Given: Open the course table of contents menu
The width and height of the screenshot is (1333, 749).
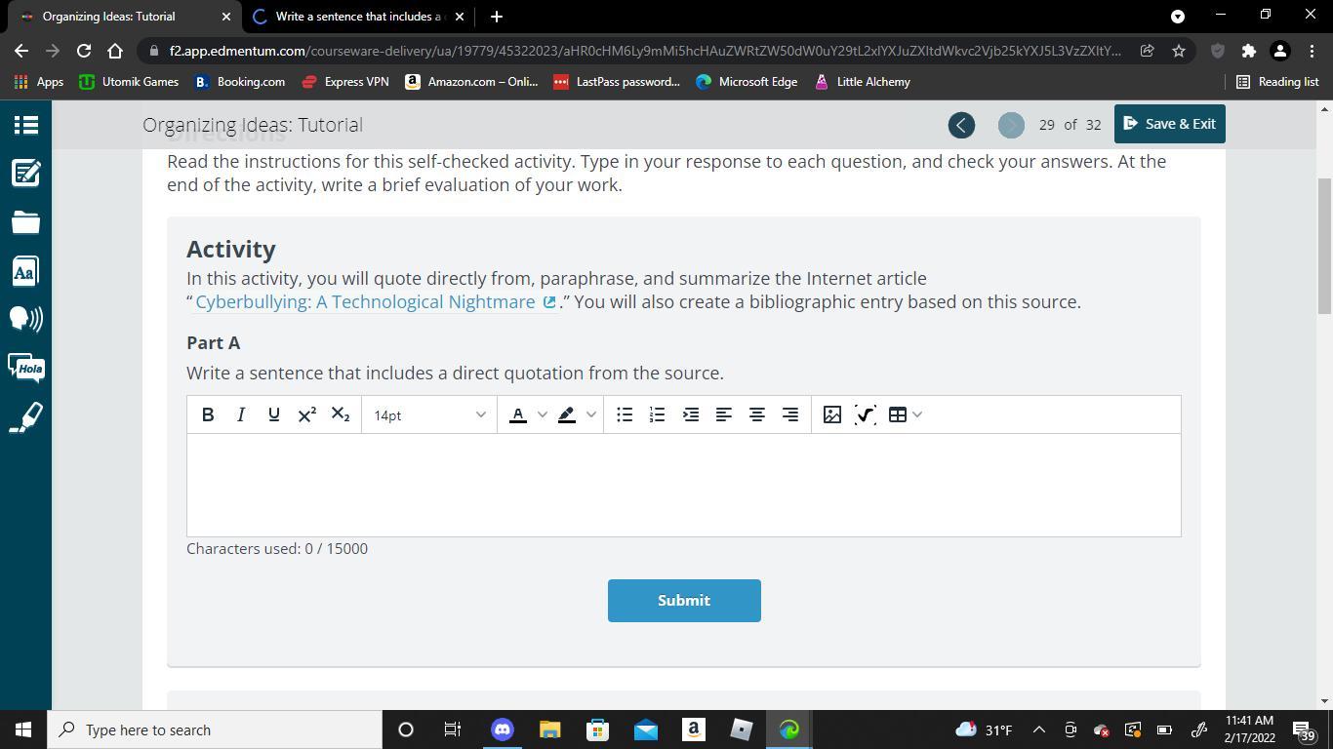Looking at the screenshot, I should pyautogui.click(x=25, y=125).
